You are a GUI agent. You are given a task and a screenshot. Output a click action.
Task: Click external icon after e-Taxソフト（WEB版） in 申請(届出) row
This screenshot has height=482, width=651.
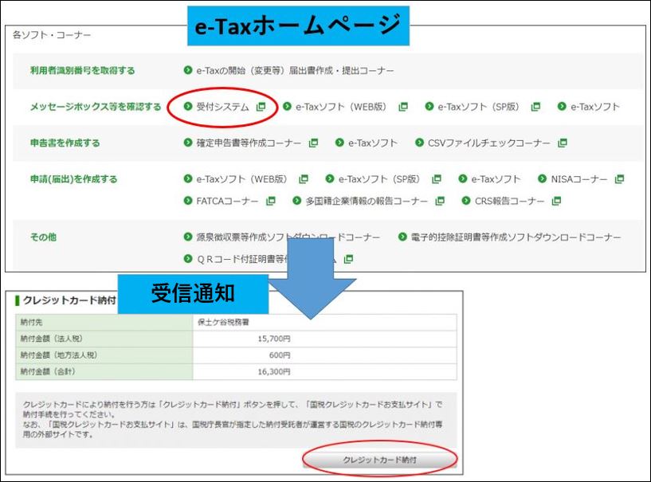pos(304,179)
